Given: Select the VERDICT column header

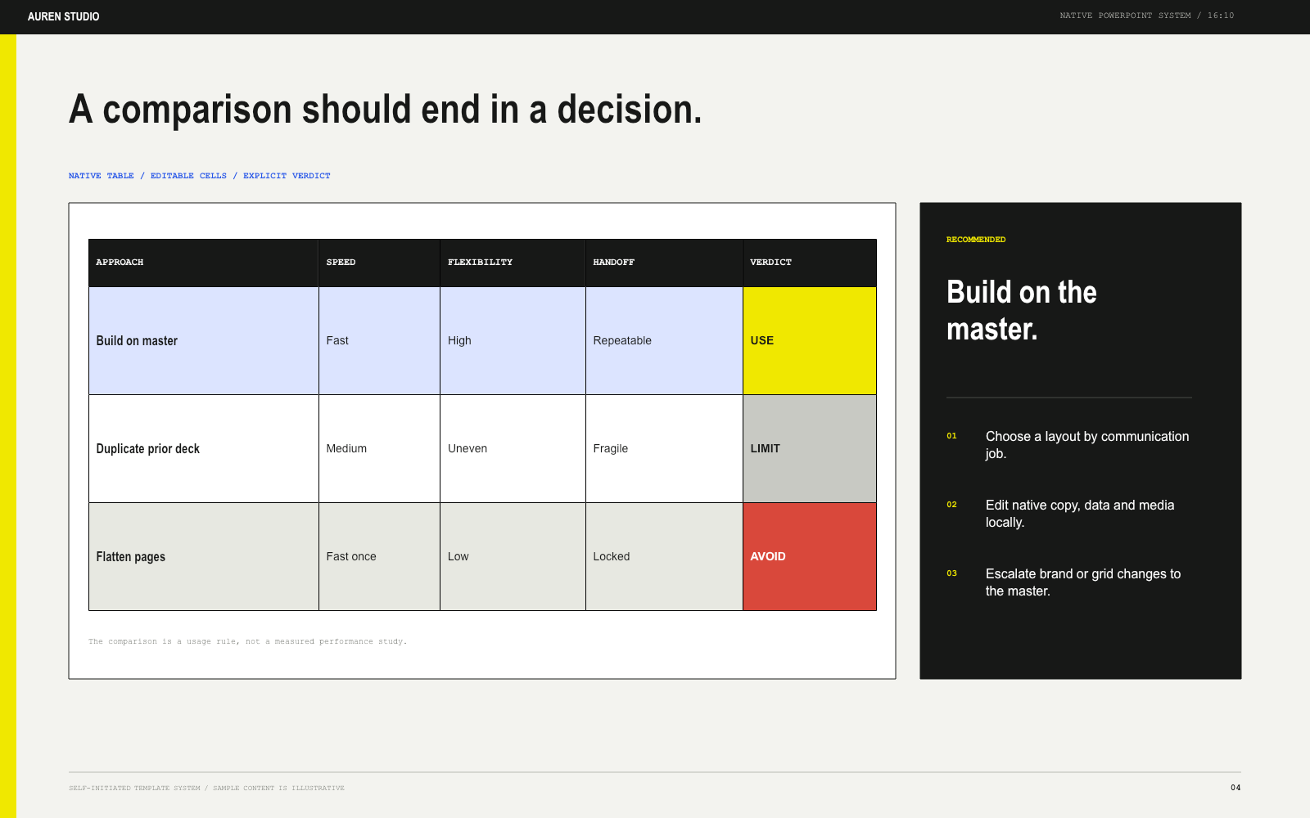Looking at the screenshot, I should click(810, 263).
